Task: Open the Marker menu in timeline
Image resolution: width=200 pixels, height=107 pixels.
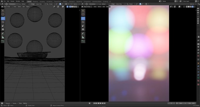Action: pyautogui.click(x=25, y=103)
